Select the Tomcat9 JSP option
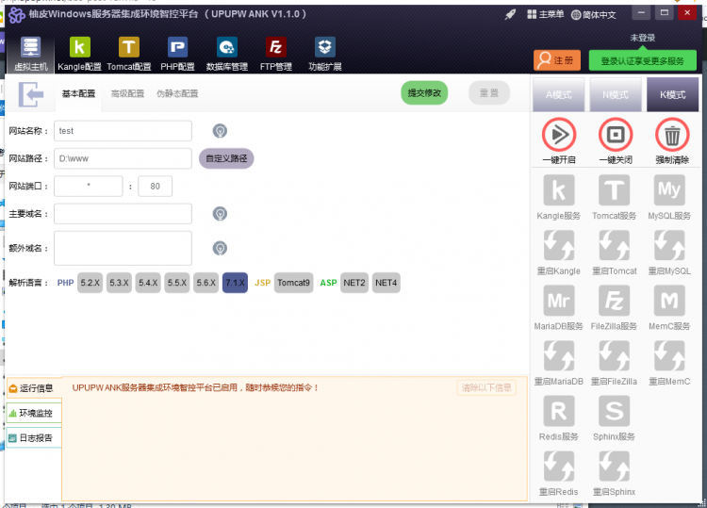The image size is (707, 508). click(x=293, y=283)
